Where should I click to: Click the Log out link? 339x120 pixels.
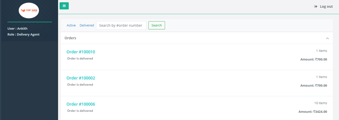pos(326,7)
